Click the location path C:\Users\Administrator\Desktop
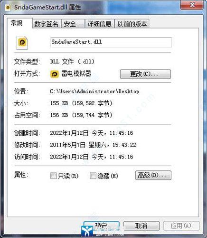This screenshot has width=207, height=238. click(x=94, y=91)
